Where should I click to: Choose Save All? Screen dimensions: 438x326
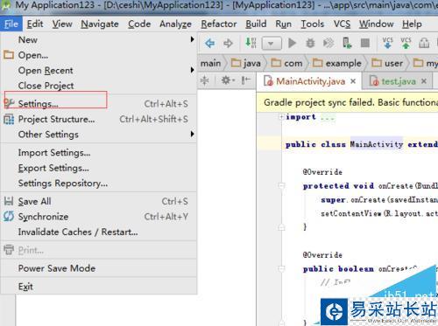click(x=99, y=201)
